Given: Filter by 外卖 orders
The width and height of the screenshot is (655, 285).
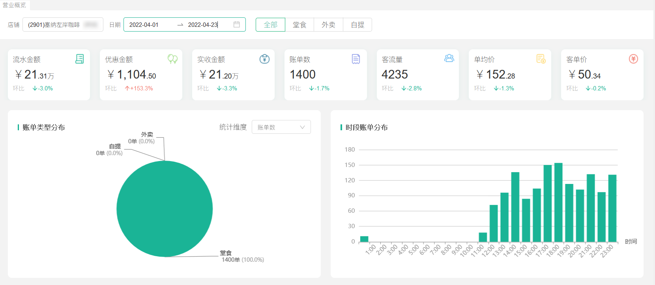Looking at the screenshot, I should tap(328, 24).
